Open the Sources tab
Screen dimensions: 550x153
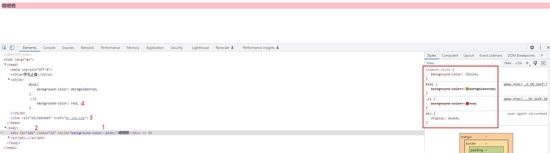pyautogui.click(x=68, y=48)
